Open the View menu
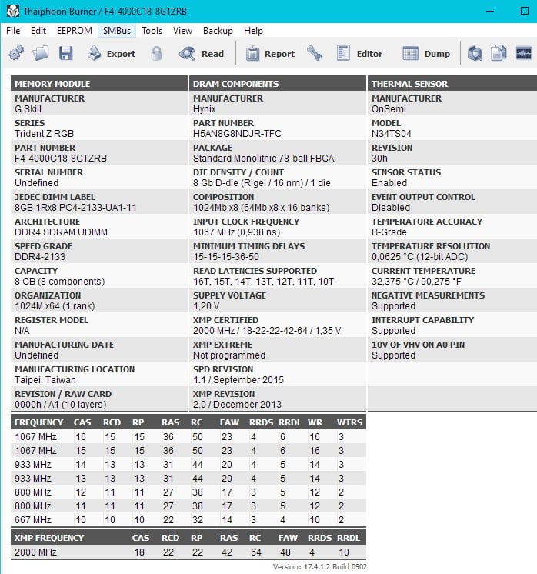The height and width of the screenshot is (574, 537). [x=182, y=31]
